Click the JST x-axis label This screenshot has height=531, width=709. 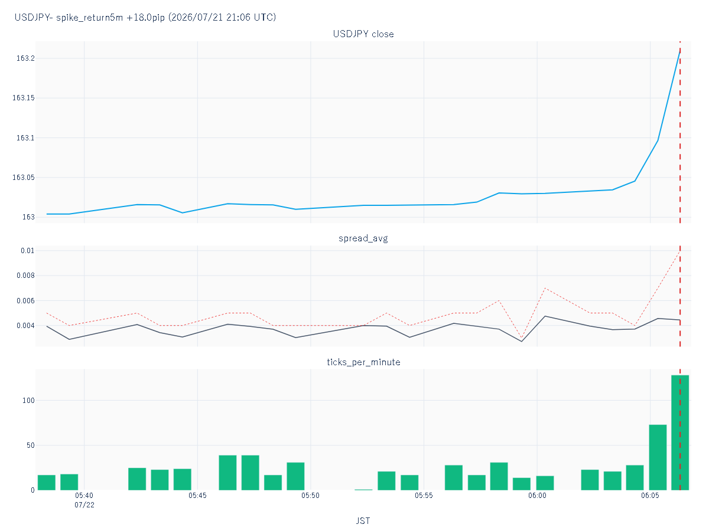363,521
